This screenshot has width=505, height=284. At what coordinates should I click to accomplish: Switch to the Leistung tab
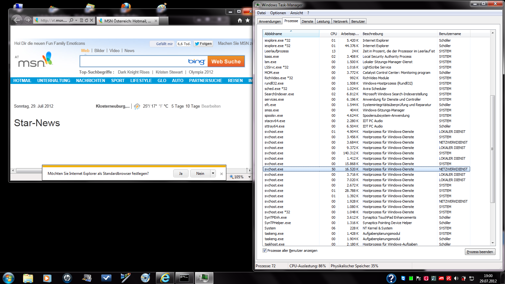click(323, 21)
